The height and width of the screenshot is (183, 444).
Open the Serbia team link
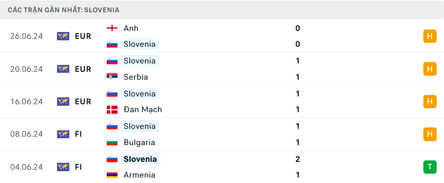coord(136,77)
